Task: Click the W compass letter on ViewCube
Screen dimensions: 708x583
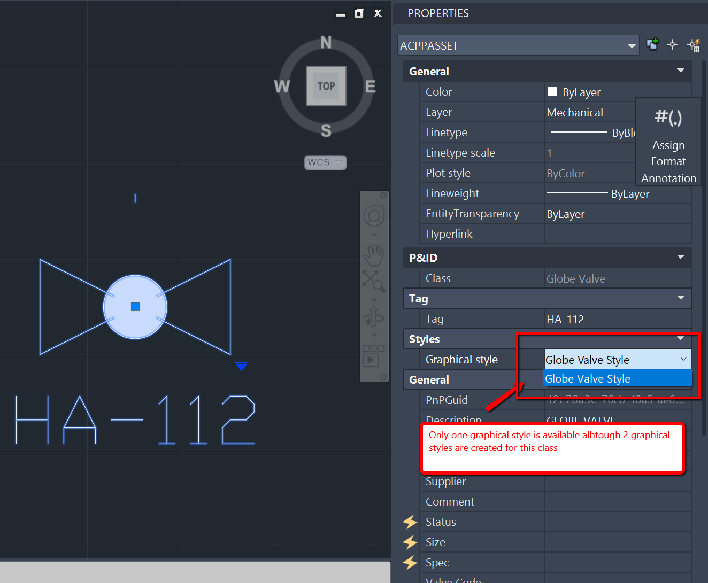Action: click(x=282, y=86)
